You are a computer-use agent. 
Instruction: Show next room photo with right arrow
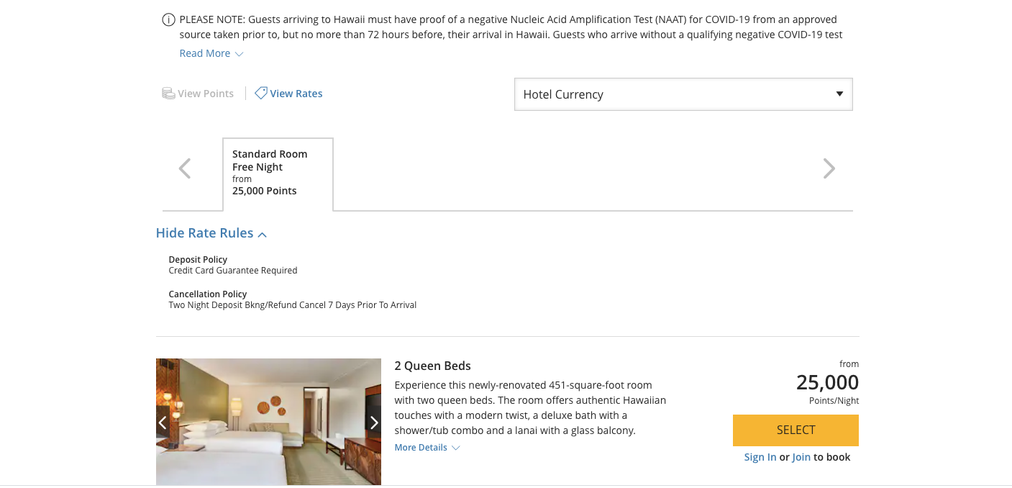click(374, 423)
